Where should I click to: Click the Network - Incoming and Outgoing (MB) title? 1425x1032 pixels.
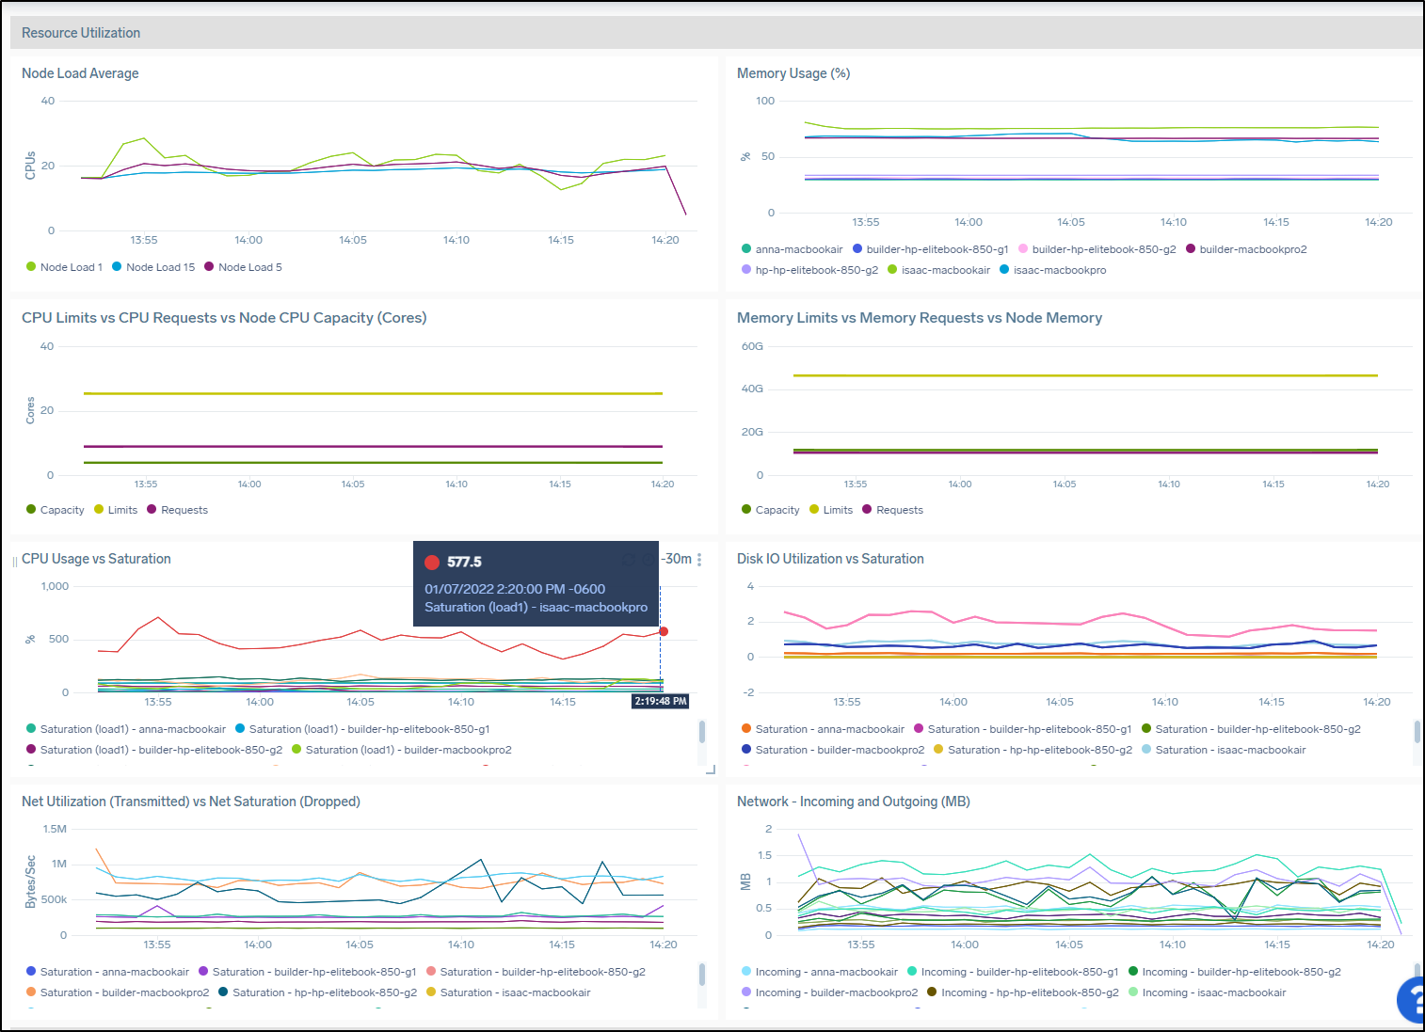click(854, 802)
